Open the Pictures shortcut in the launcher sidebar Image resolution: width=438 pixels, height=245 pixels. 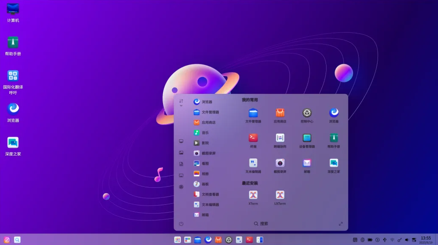pyautogui.click(x=181, y=153)
